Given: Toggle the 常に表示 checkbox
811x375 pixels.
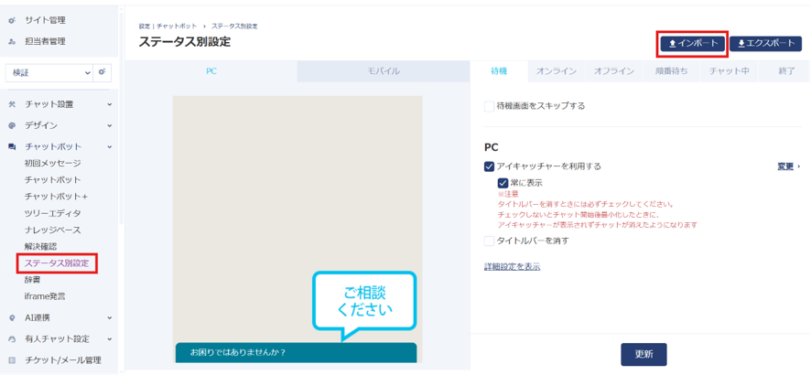Looking at the screenshot, I should 503,183.
